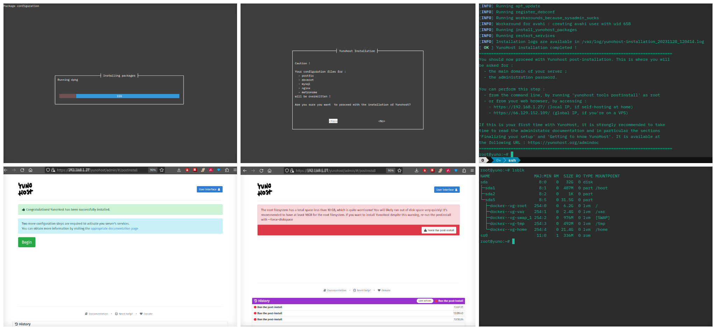The height and width of the screenshot is (330, 716).
Task: Select No in the Yunohost Installation dialog
Action: (x=381, y=121)
